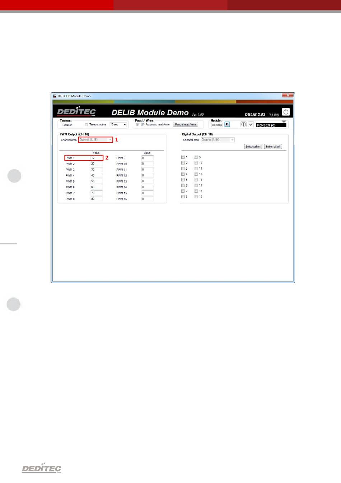The height and width of the screenshot is (483, 341).
Task: Open the Digital Output Channel area dropdown
Action: (x=218, y=140)
